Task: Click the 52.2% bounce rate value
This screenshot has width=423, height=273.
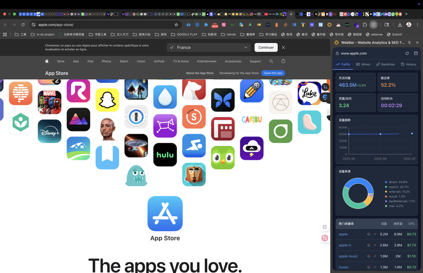Action: point(388,85)
